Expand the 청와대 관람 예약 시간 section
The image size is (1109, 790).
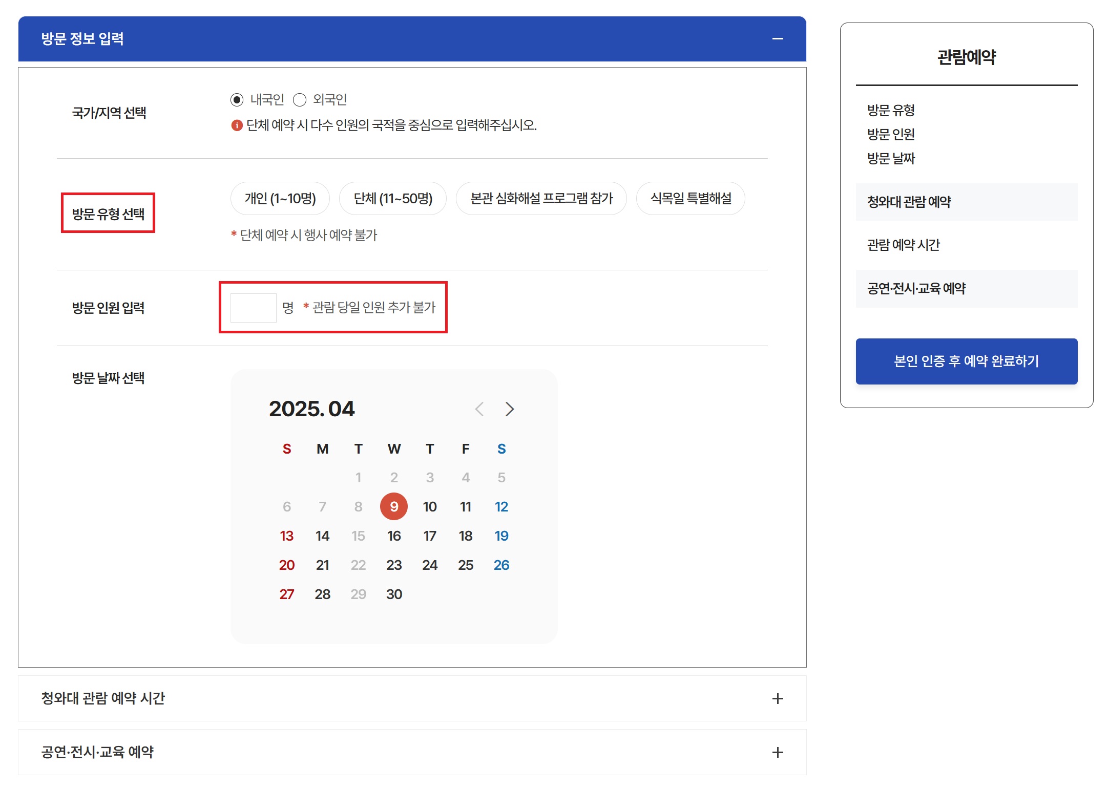coord(778,698)
